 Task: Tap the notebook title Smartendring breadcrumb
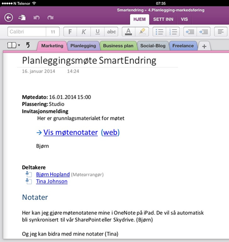point(130,10)
